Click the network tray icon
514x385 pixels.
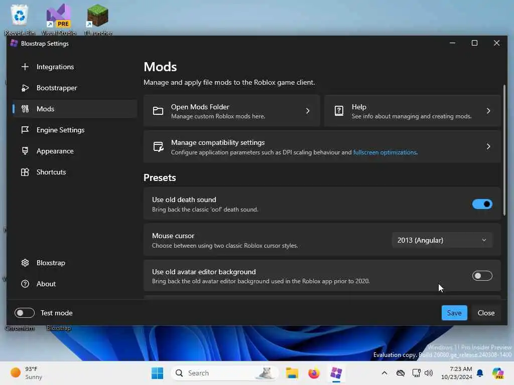point(416,373)
